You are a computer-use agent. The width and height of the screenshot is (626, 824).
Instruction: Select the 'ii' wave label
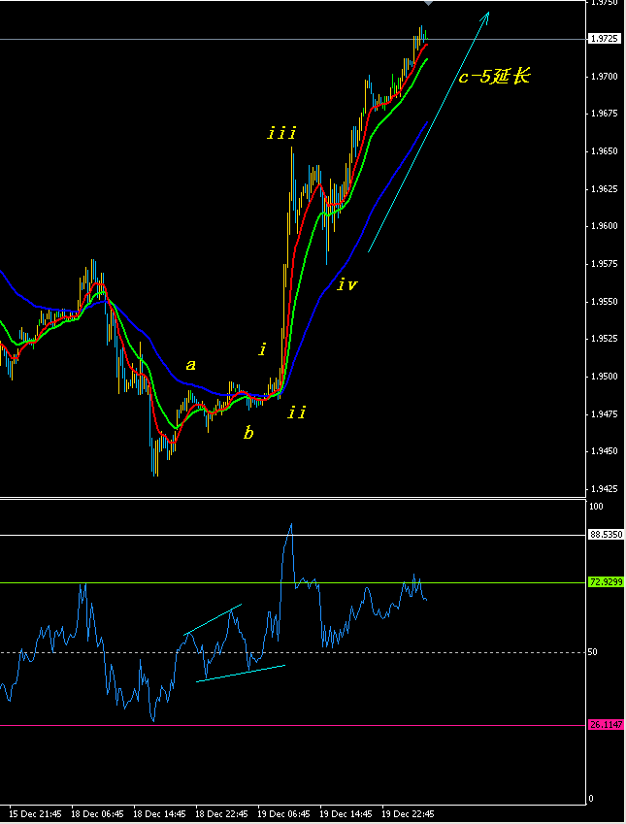coord(296,412)
